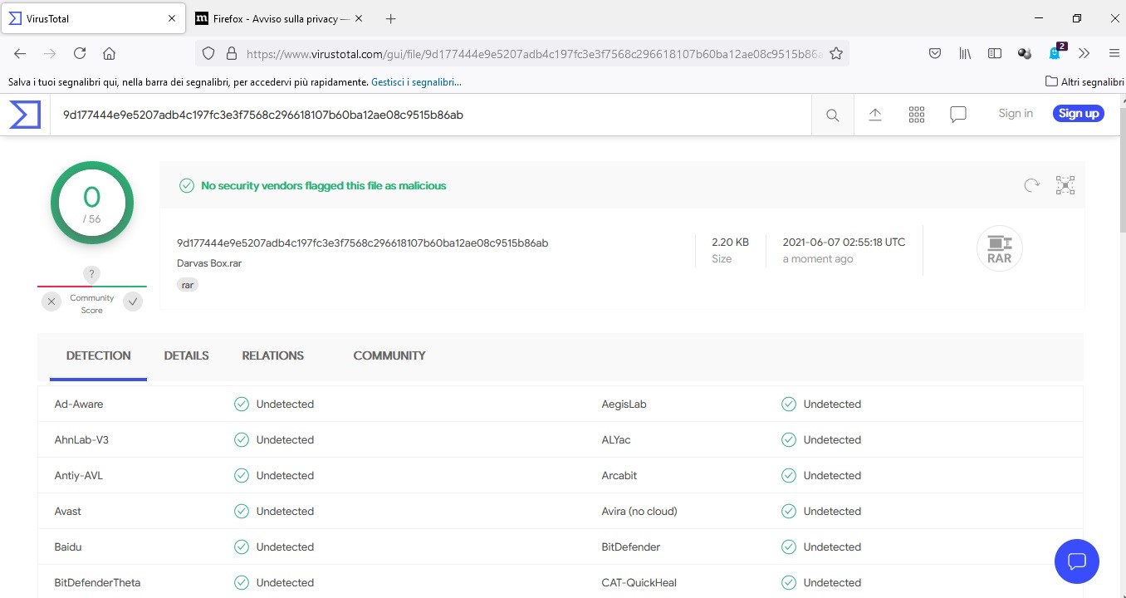Open the chat support bubble

click(x=1077, y=561)
